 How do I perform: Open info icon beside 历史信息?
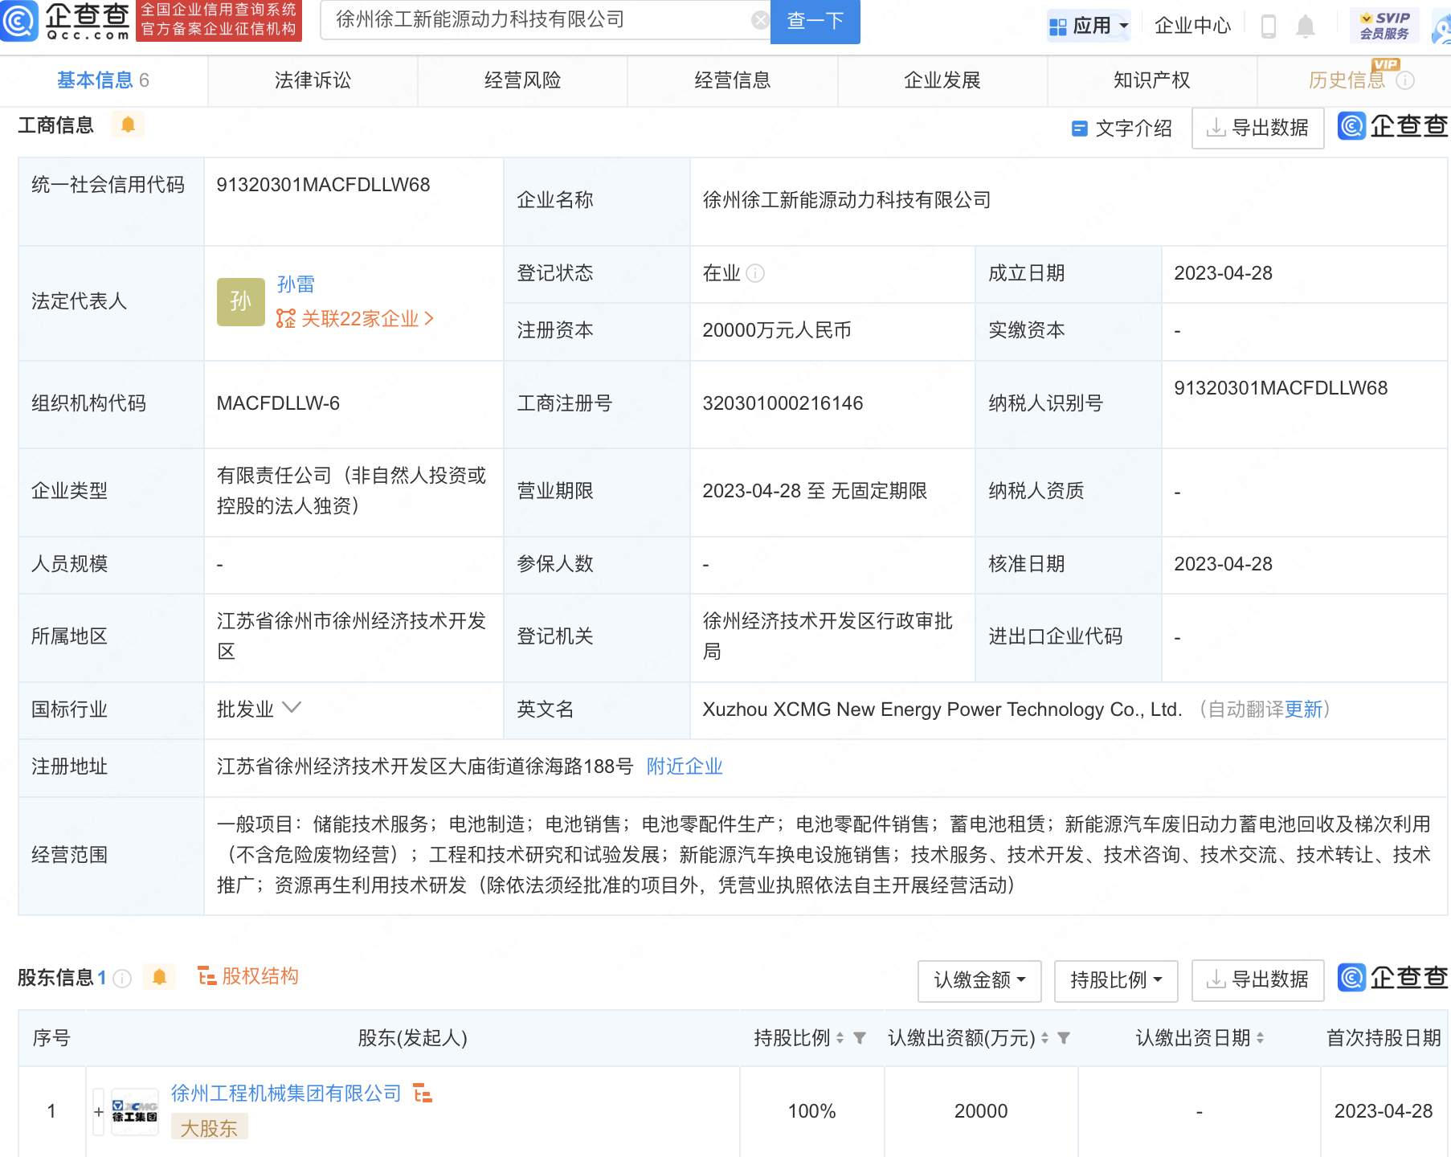click(x=1405, y=80)
